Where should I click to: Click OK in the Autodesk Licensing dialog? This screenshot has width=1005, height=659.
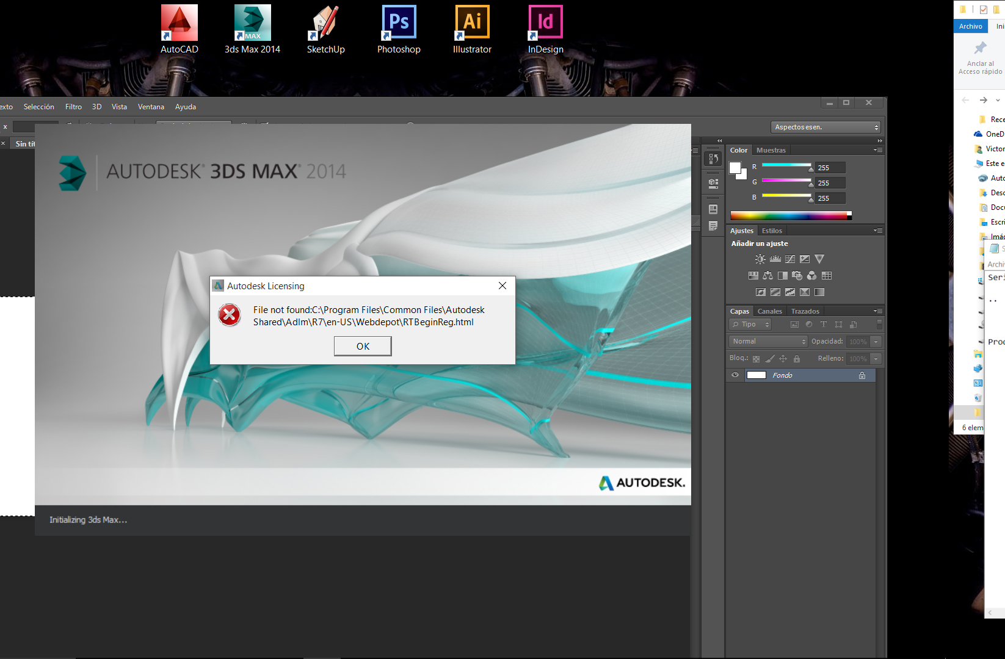pos(363,346)
